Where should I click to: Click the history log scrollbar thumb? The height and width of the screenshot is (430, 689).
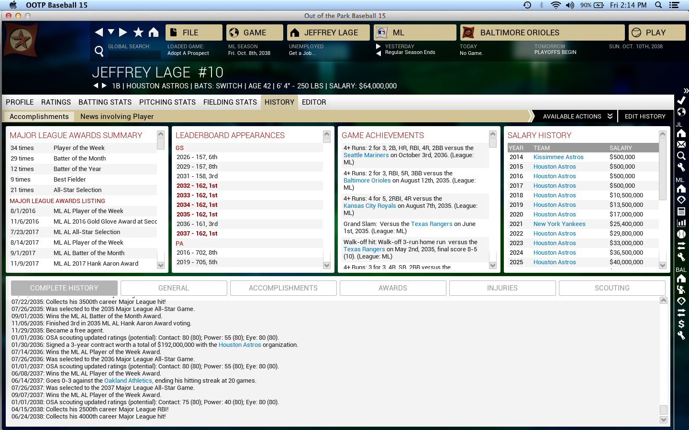[x=664, y=410]
